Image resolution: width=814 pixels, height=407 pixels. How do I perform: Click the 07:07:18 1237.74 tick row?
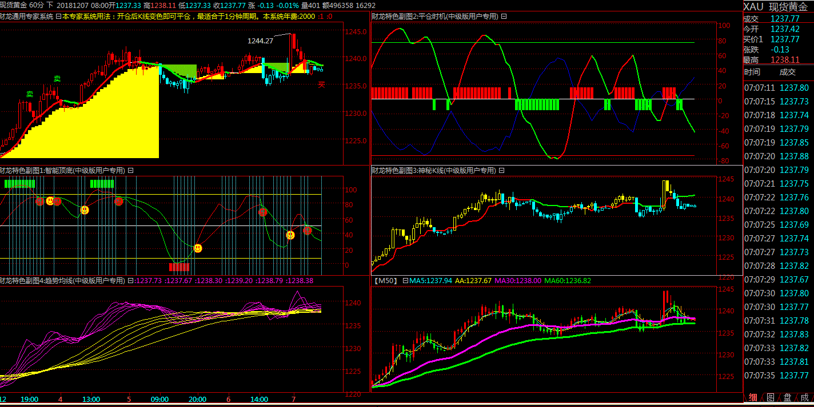point(778,115)
